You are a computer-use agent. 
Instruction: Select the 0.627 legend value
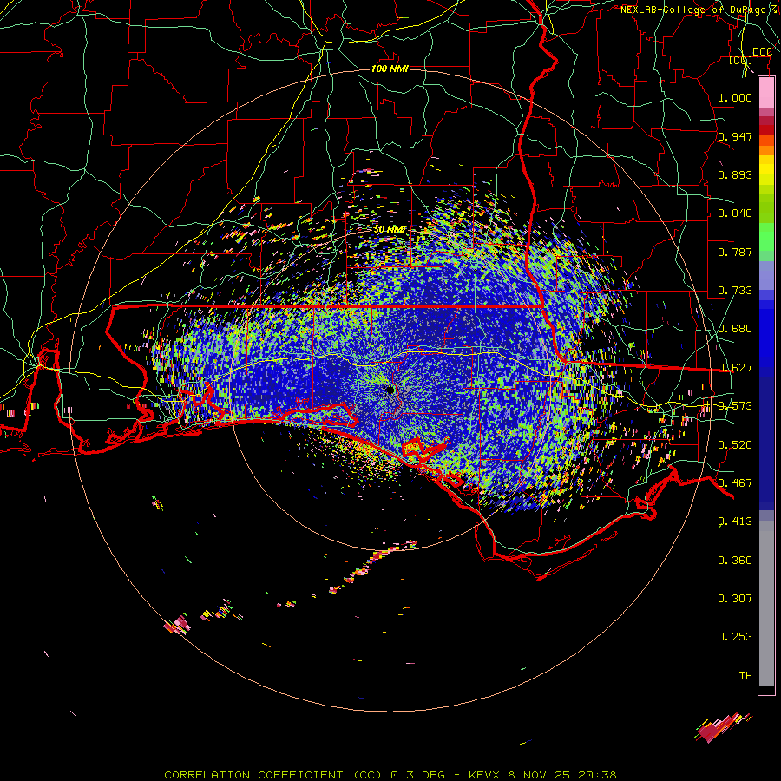[735, 367]
